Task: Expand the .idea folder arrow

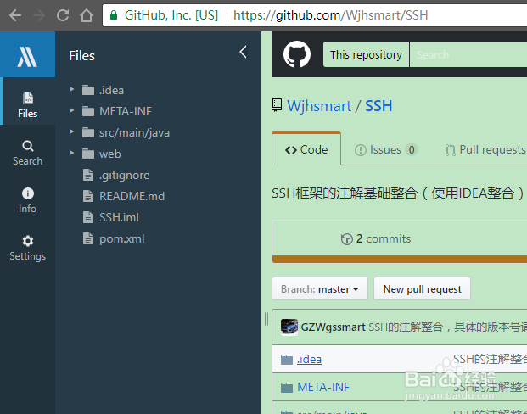Action: pyautogui.click(x=71, y=89)
